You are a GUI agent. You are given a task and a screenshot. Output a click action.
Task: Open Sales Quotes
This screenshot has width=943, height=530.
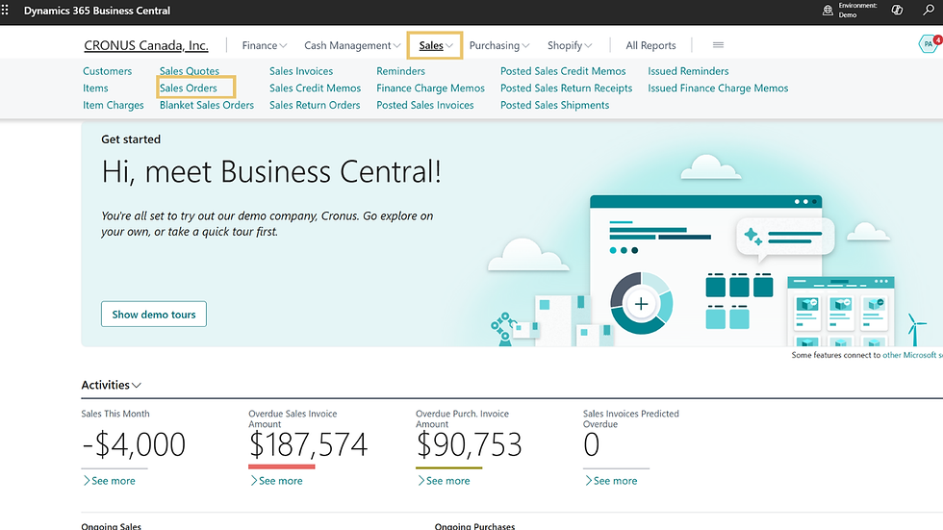189,71
